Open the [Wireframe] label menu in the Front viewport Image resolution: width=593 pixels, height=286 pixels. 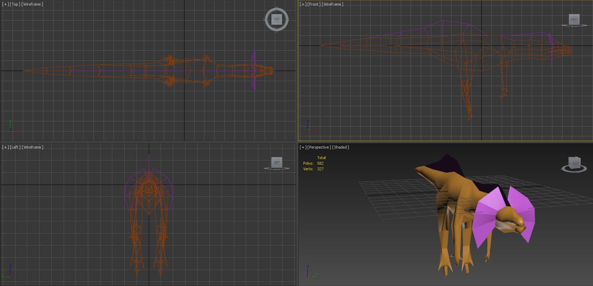pyautogui.click(x=333, y=4)
